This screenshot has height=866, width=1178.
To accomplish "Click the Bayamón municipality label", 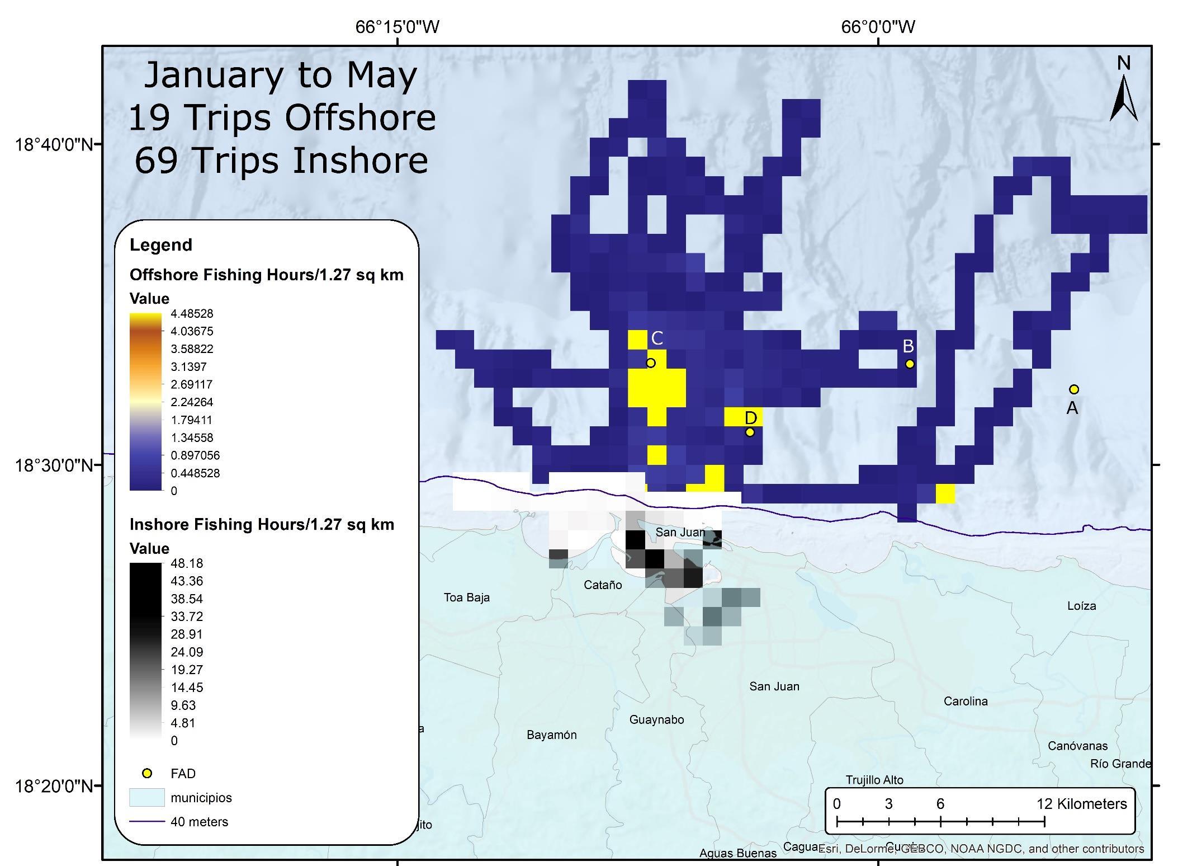I will tap(551, 735).
